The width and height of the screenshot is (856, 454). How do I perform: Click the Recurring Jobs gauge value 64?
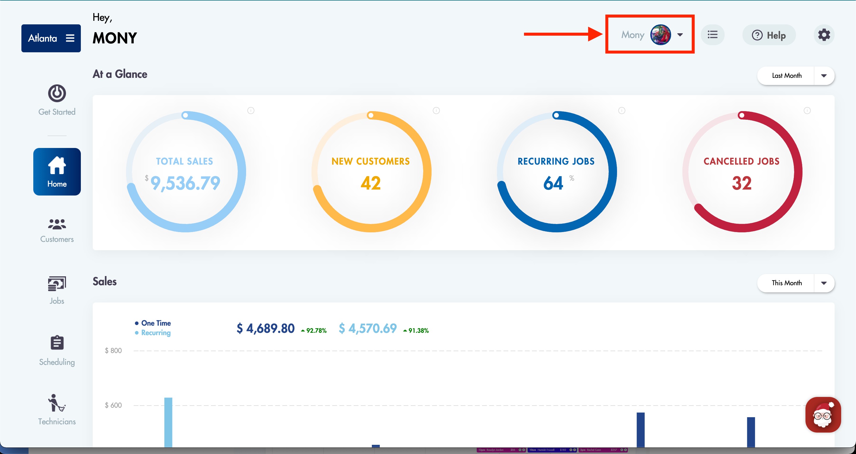553,183
